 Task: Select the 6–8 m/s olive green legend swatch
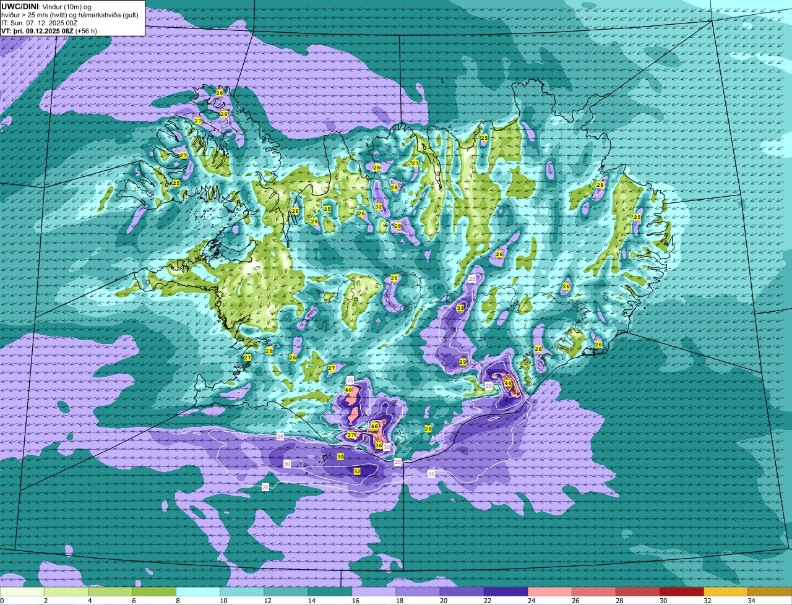click(x=153, y=592)
